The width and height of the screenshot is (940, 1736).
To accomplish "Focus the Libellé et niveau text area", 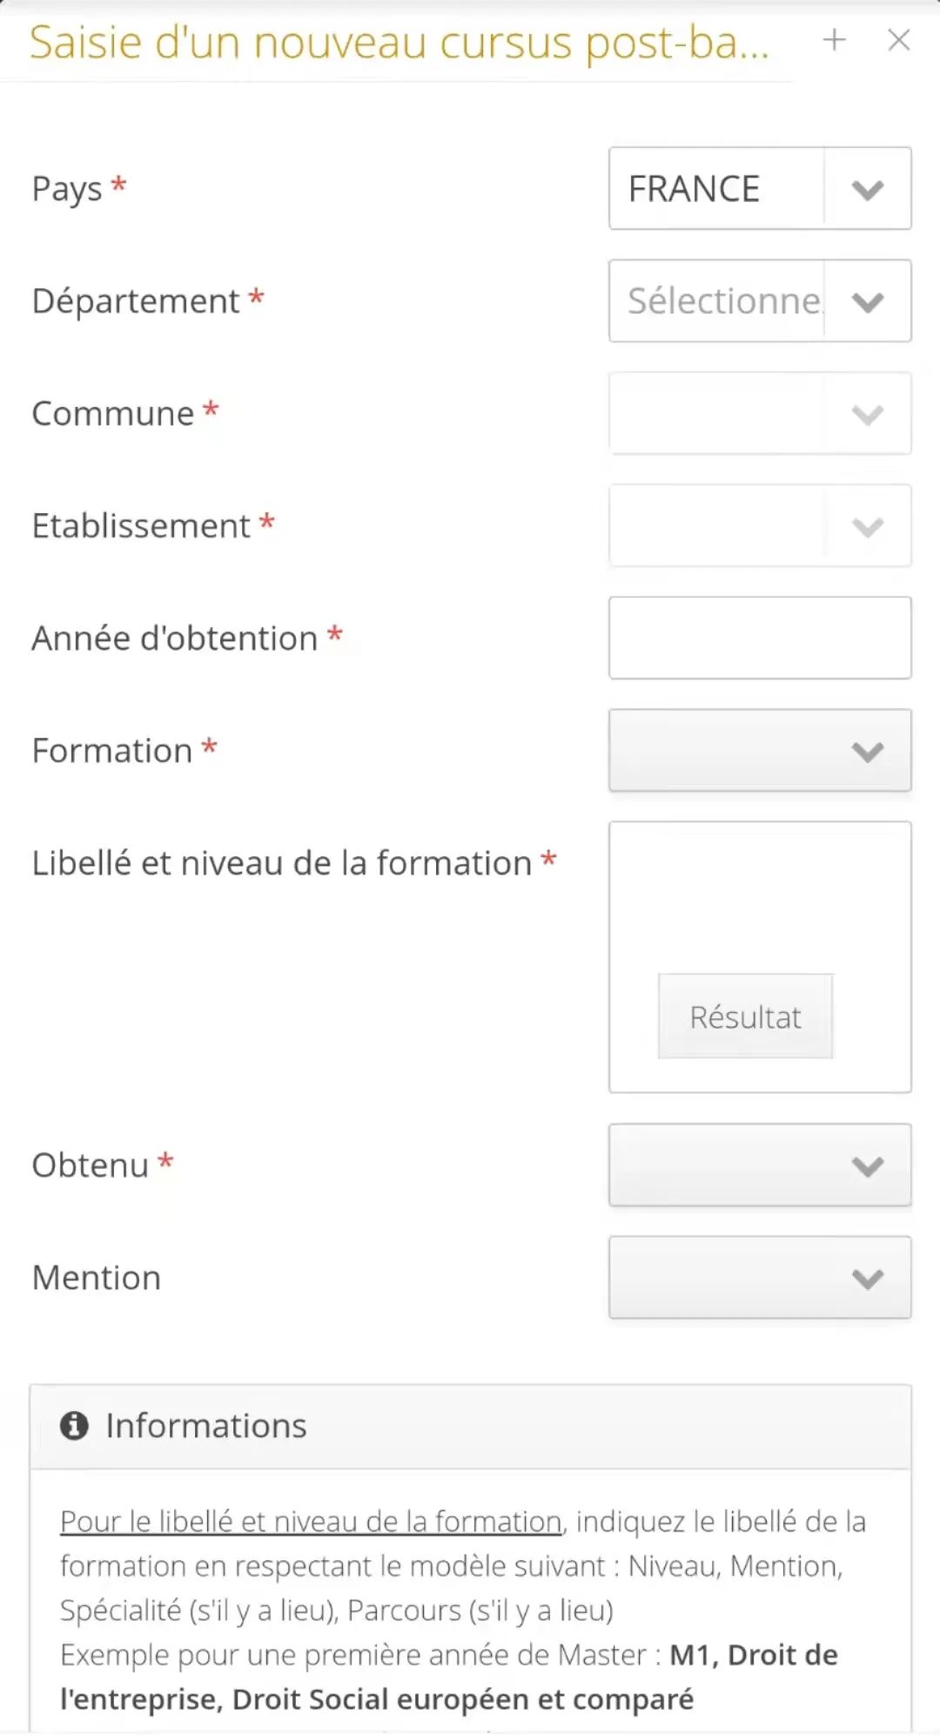I will pyautogui.click(x=760, y=897).
